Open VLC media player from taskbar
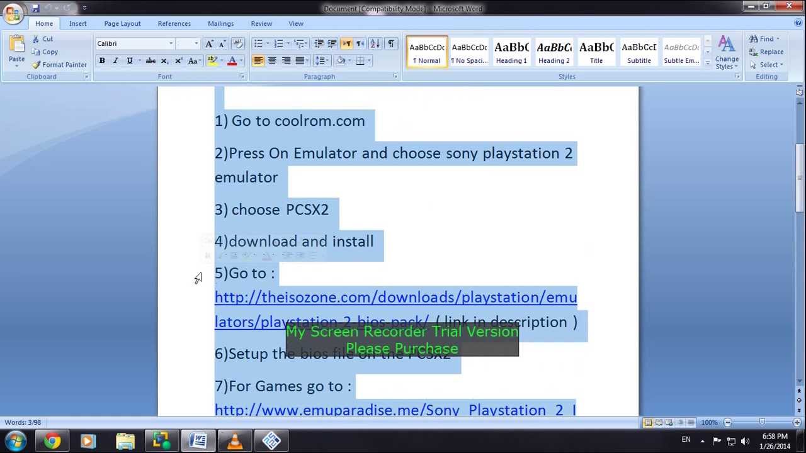Viewport: 806px width, 453px height. tap(235, 440)
